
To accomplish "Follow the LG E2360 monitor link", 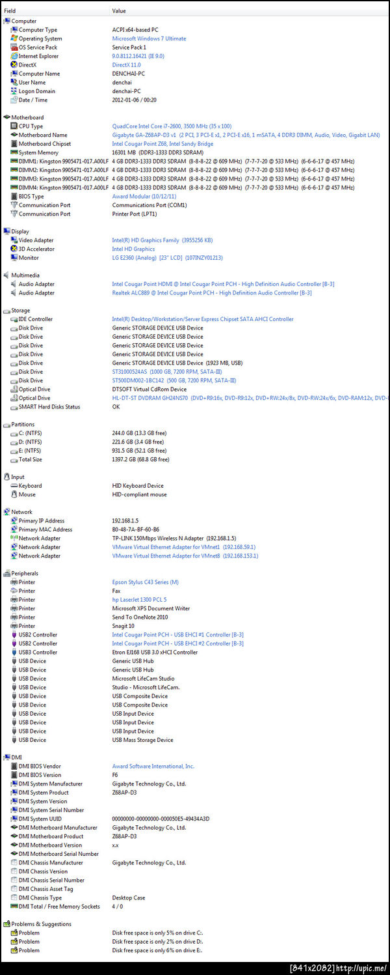I will [167, 258].
